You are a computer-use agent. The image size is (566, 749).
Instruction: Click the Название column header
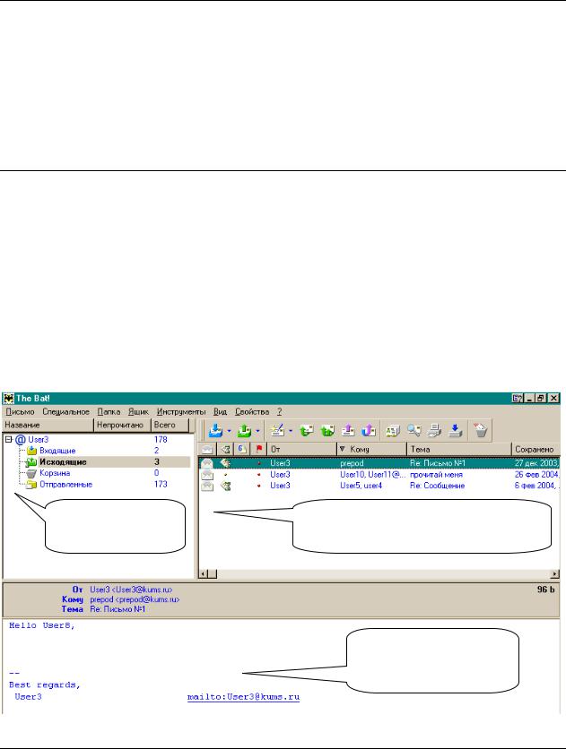click(x=48, y=425)
